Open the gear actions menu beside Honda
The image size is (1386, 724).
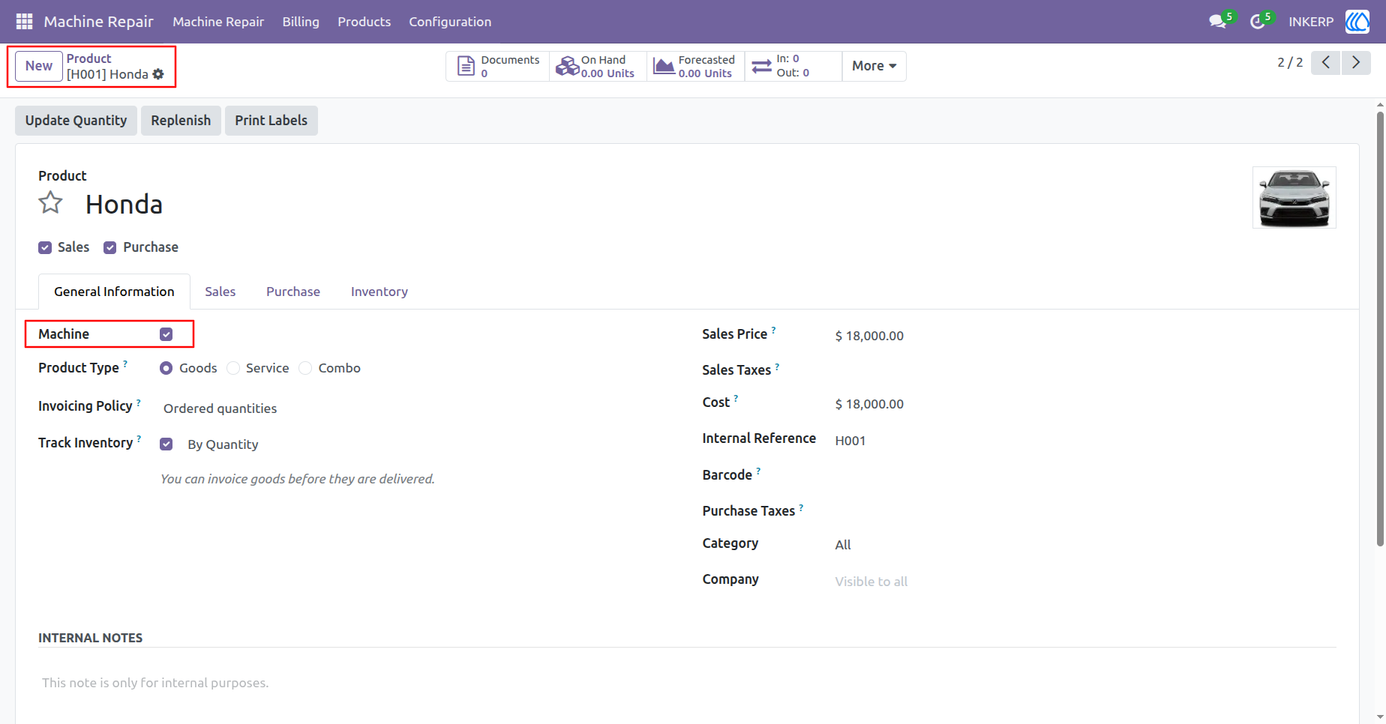(158, 74)
